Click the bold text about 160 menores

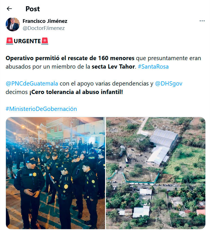pos(70,58)
